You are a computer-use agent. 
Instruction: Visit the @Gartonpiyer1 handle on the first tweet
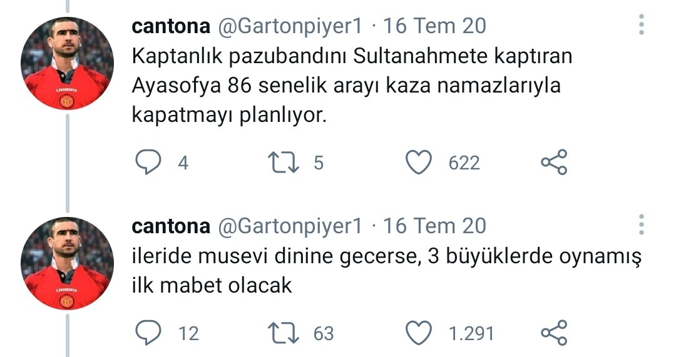(289, 26)
